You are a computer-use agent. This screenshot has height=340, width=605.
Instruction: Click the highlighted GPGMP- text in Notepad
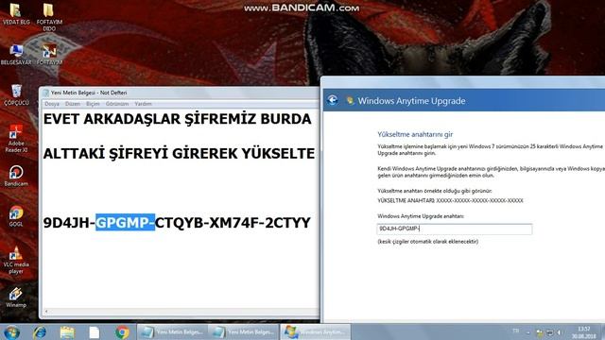click(x=125, y=223)
